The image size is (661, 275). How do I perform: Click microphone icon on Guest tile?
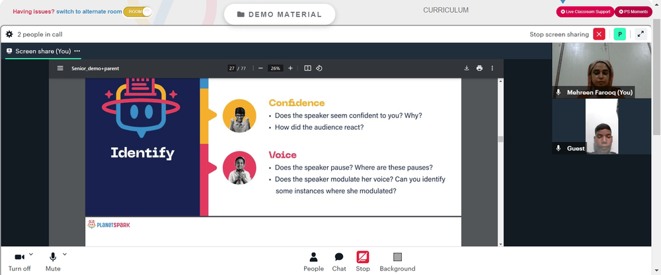pyautogui.click(x=559, y=148)
